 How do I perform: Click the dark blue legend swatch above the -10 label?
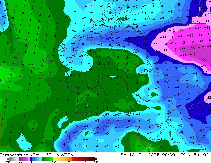click(x=31, y=159)
